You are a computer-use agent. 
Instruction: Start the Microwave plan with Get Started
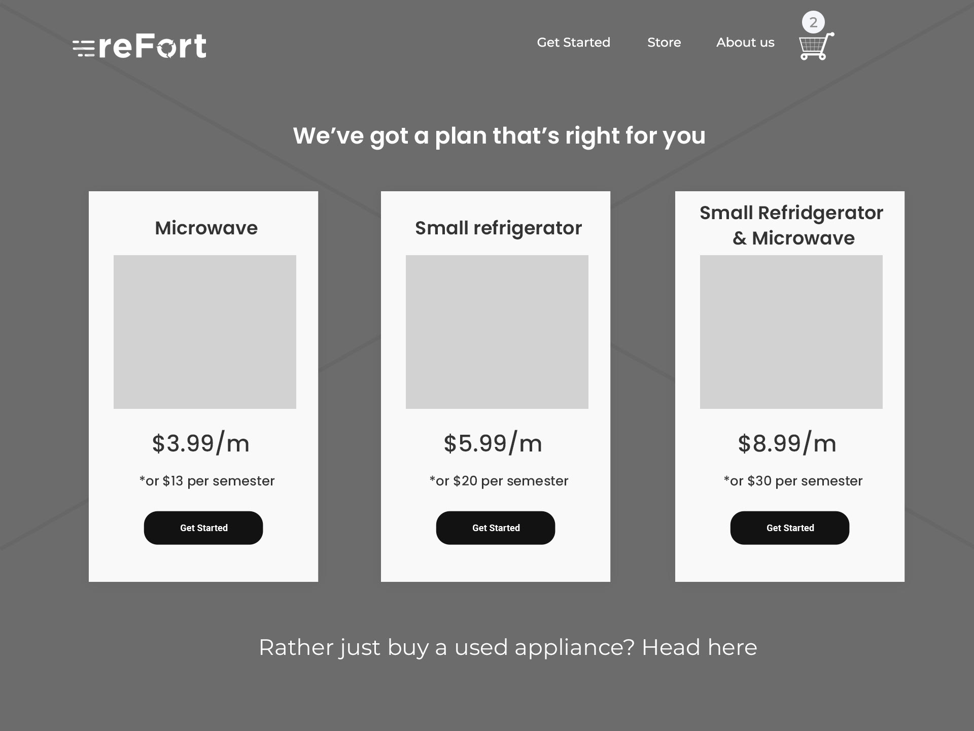point(203,528)
